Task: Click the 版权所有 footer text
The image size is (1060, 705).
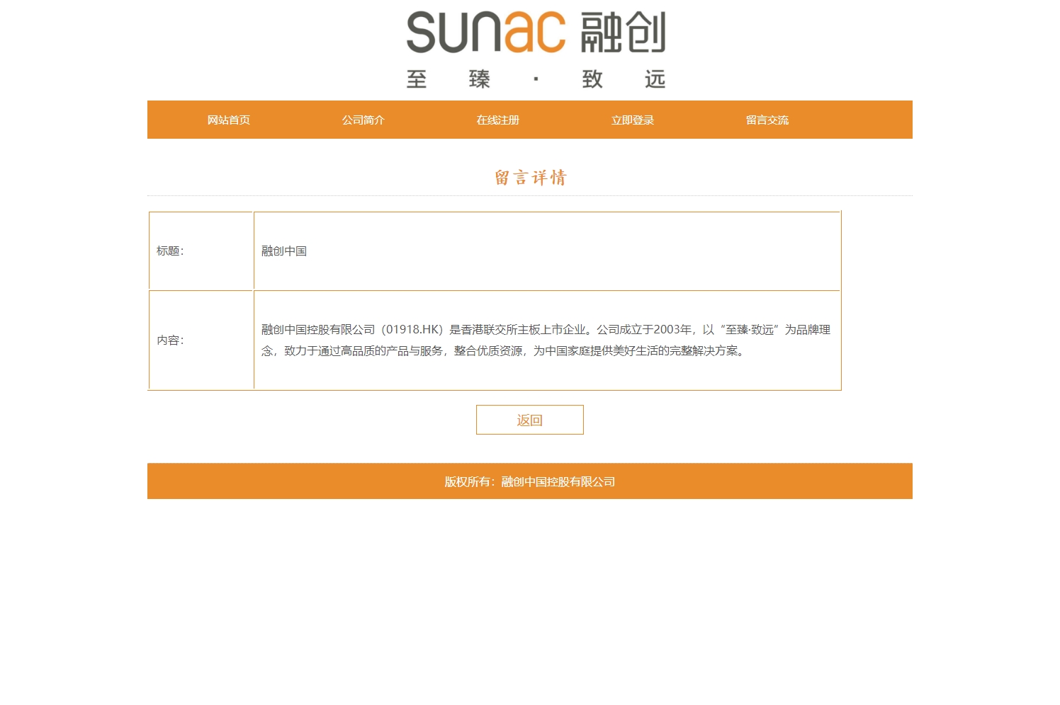Action: coord(530,482)
